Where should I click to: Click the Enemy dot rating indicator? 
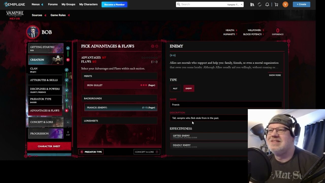point(173,55)
